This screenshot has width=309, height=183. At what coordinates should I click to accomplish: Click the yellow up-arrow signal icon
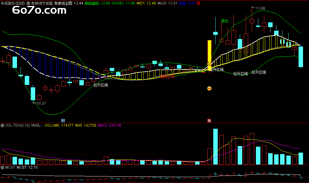(209, 89)
